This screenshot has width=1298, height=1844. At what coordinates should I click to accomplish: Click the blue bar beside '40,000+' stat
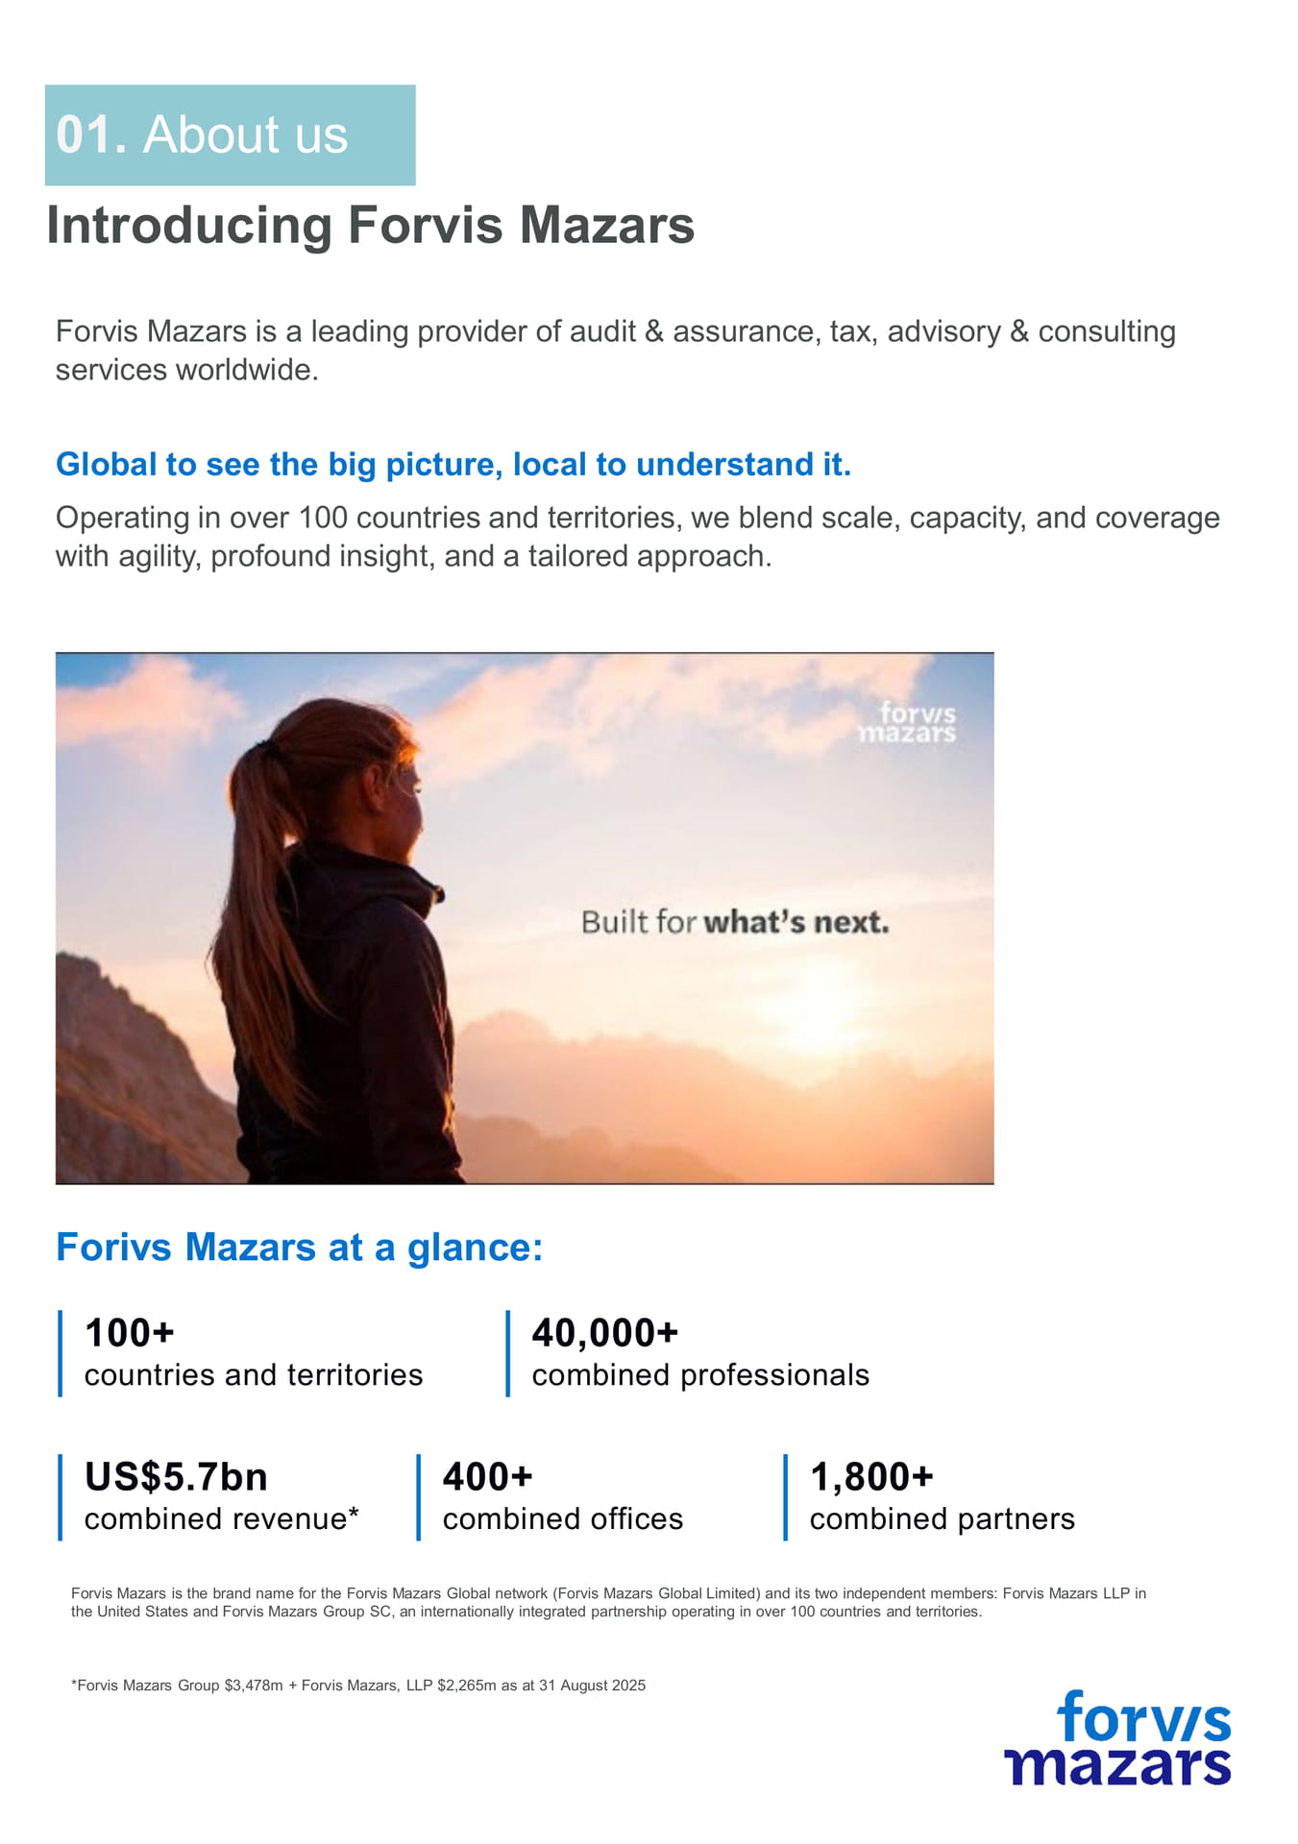pos(508,1353)
